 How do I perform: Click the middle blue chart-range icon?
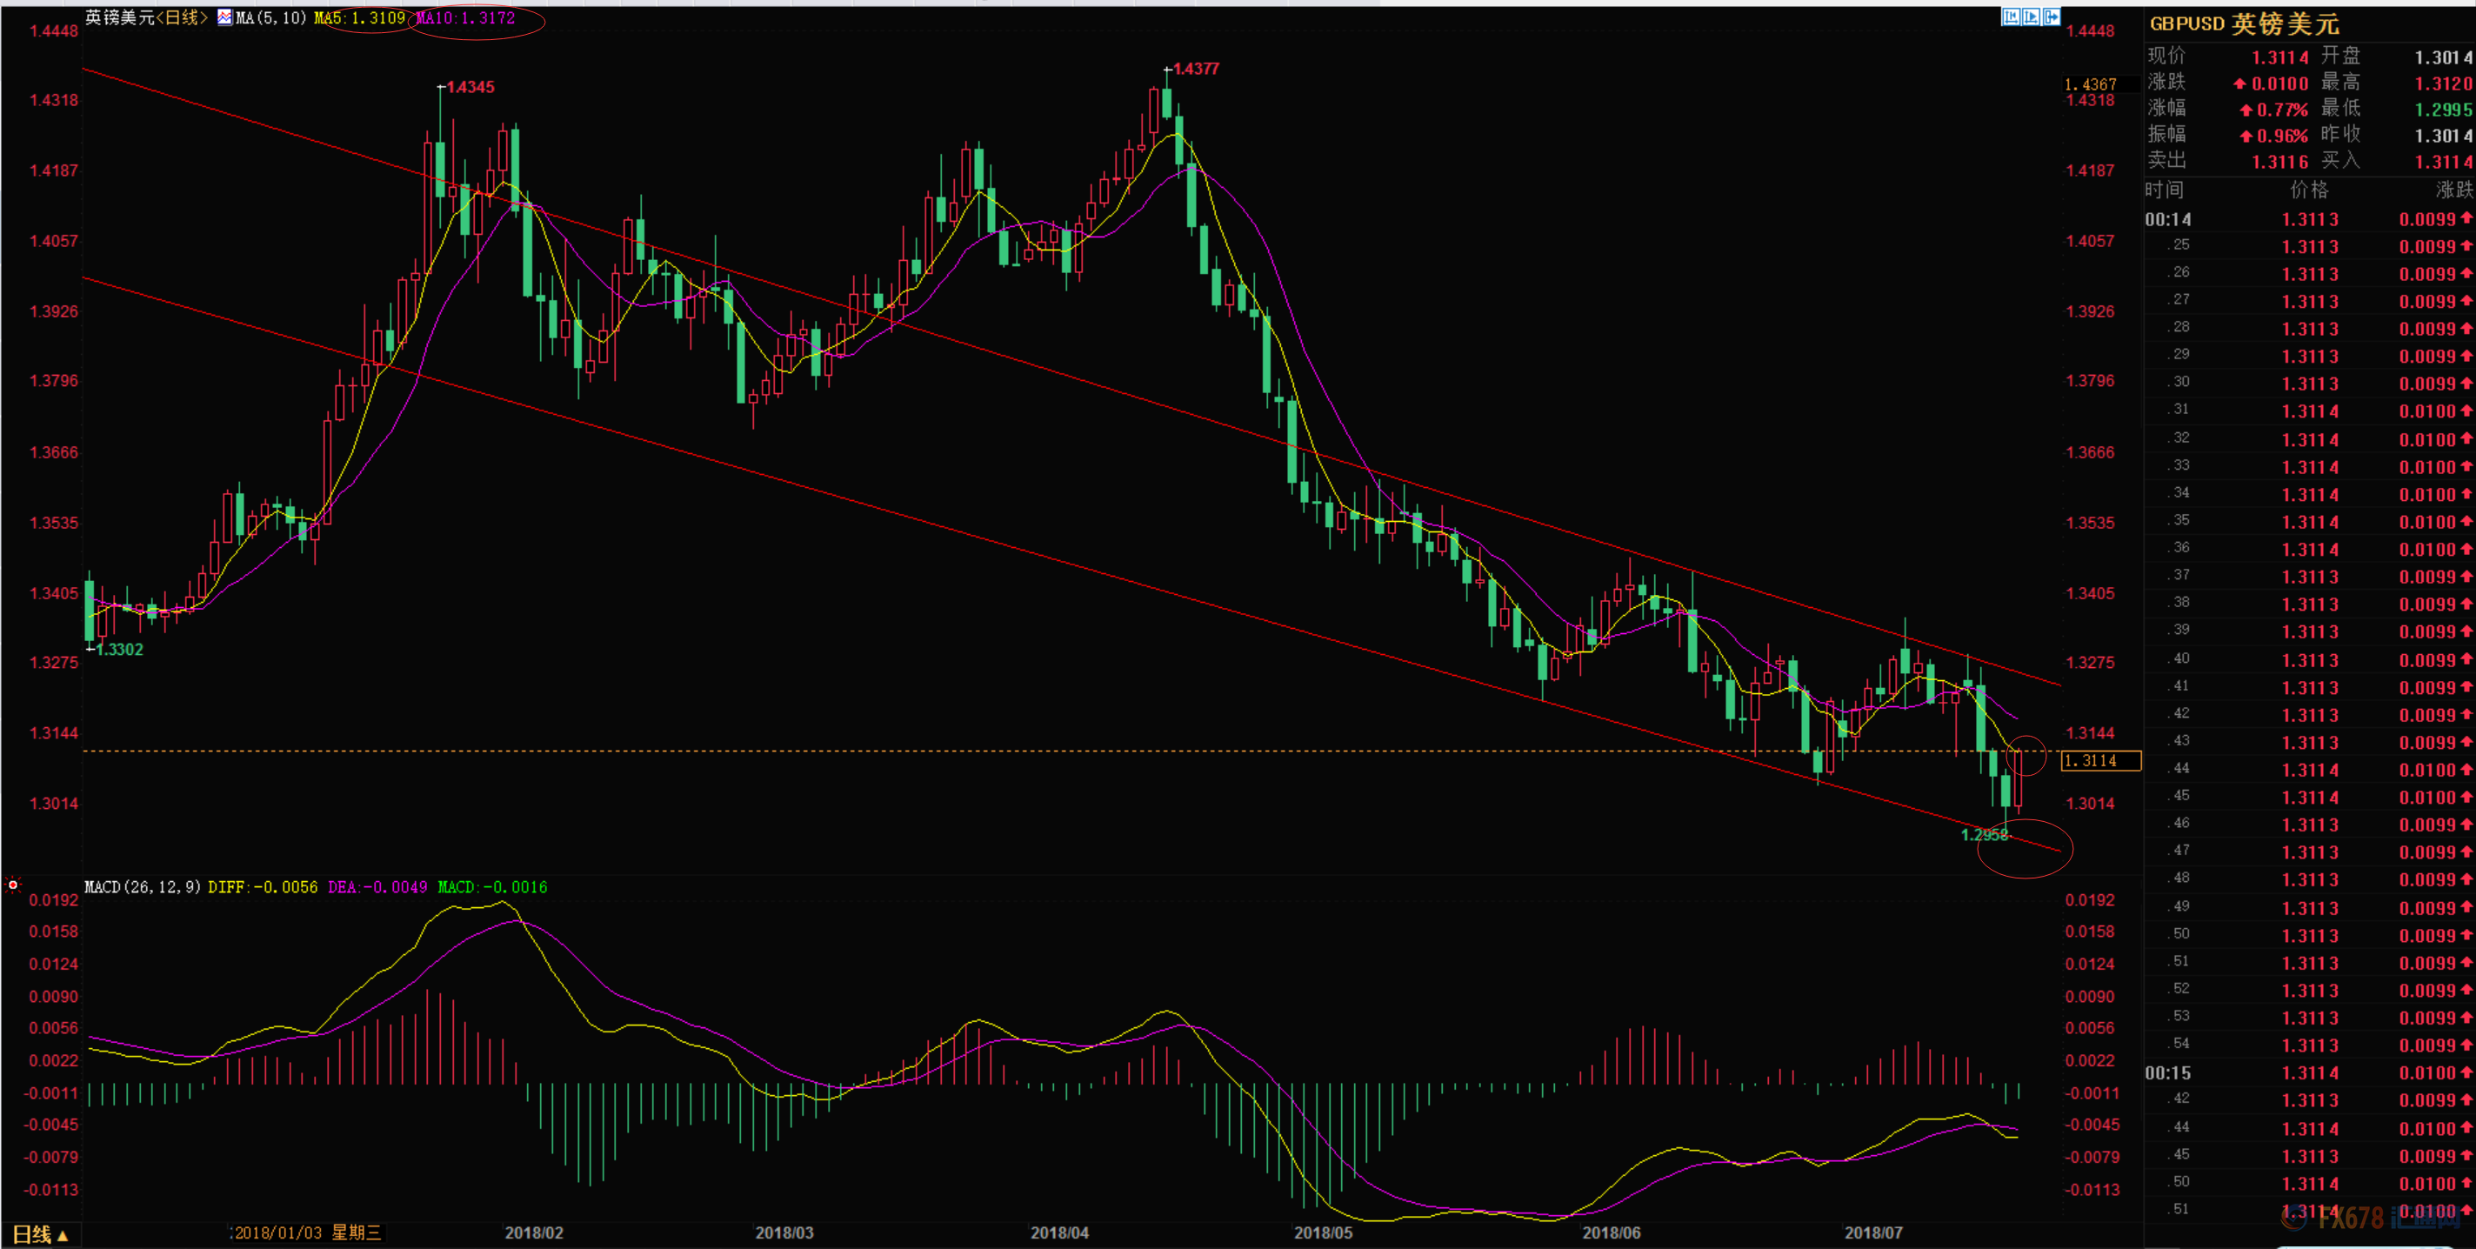pos(2031,17)
